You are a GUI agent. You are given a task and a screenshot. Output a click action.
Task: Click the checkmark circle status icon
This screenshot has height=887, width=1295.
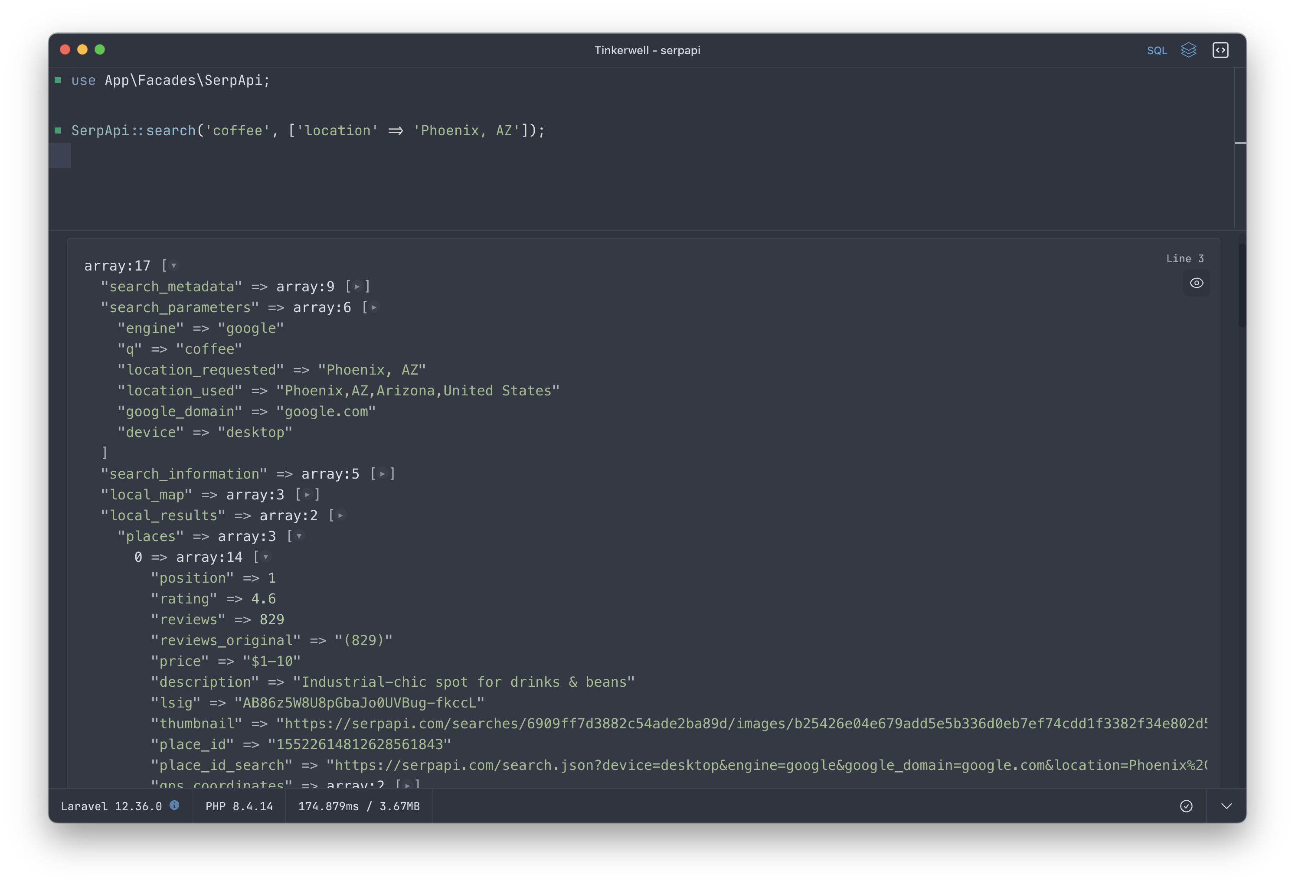point(1186,806)
